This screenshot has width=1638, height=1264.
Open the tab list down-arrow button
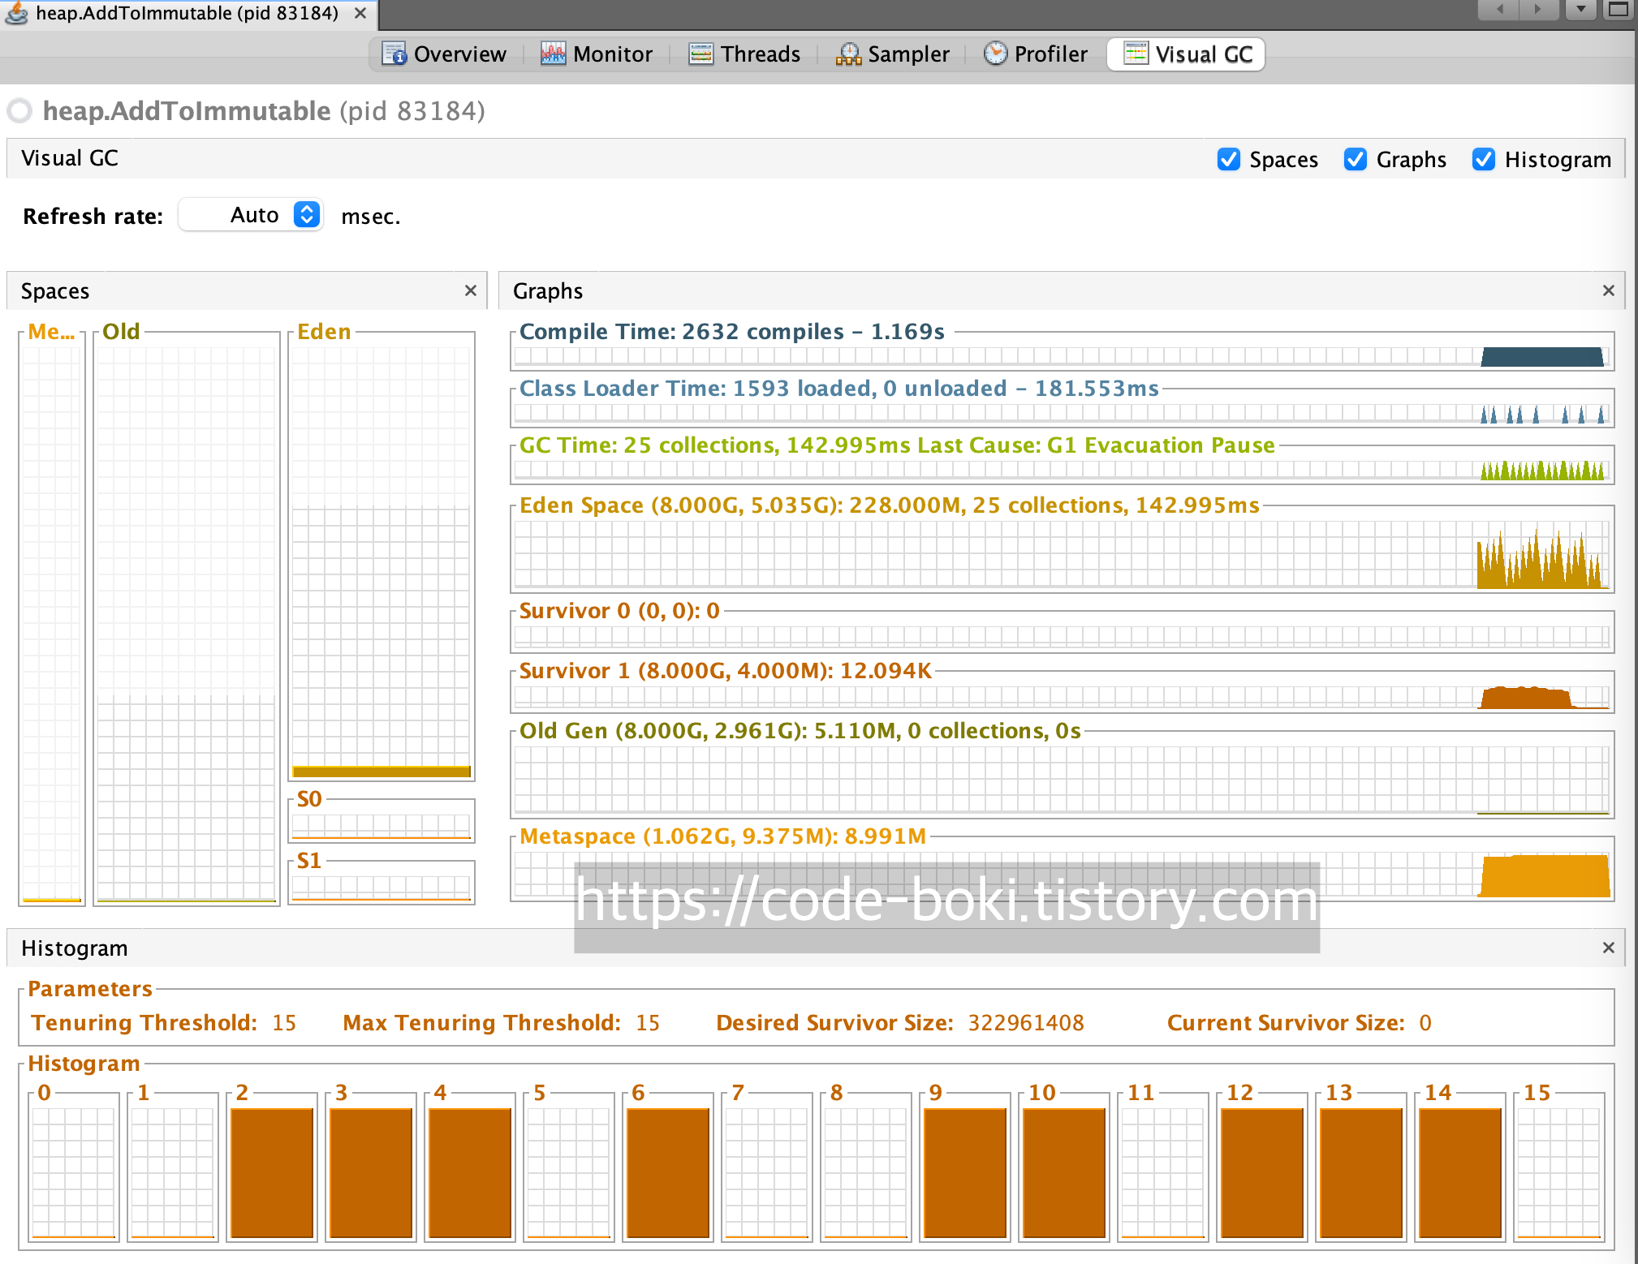click(x=1581, y=10)
